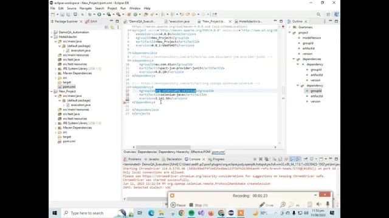Click Draw in the recorder bar

click(266, 205)
